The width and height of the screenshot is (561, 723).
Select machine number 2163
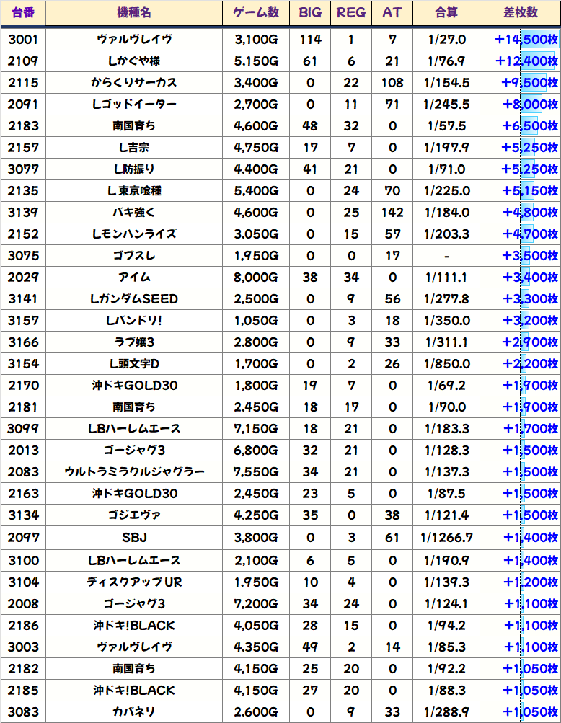23,494
